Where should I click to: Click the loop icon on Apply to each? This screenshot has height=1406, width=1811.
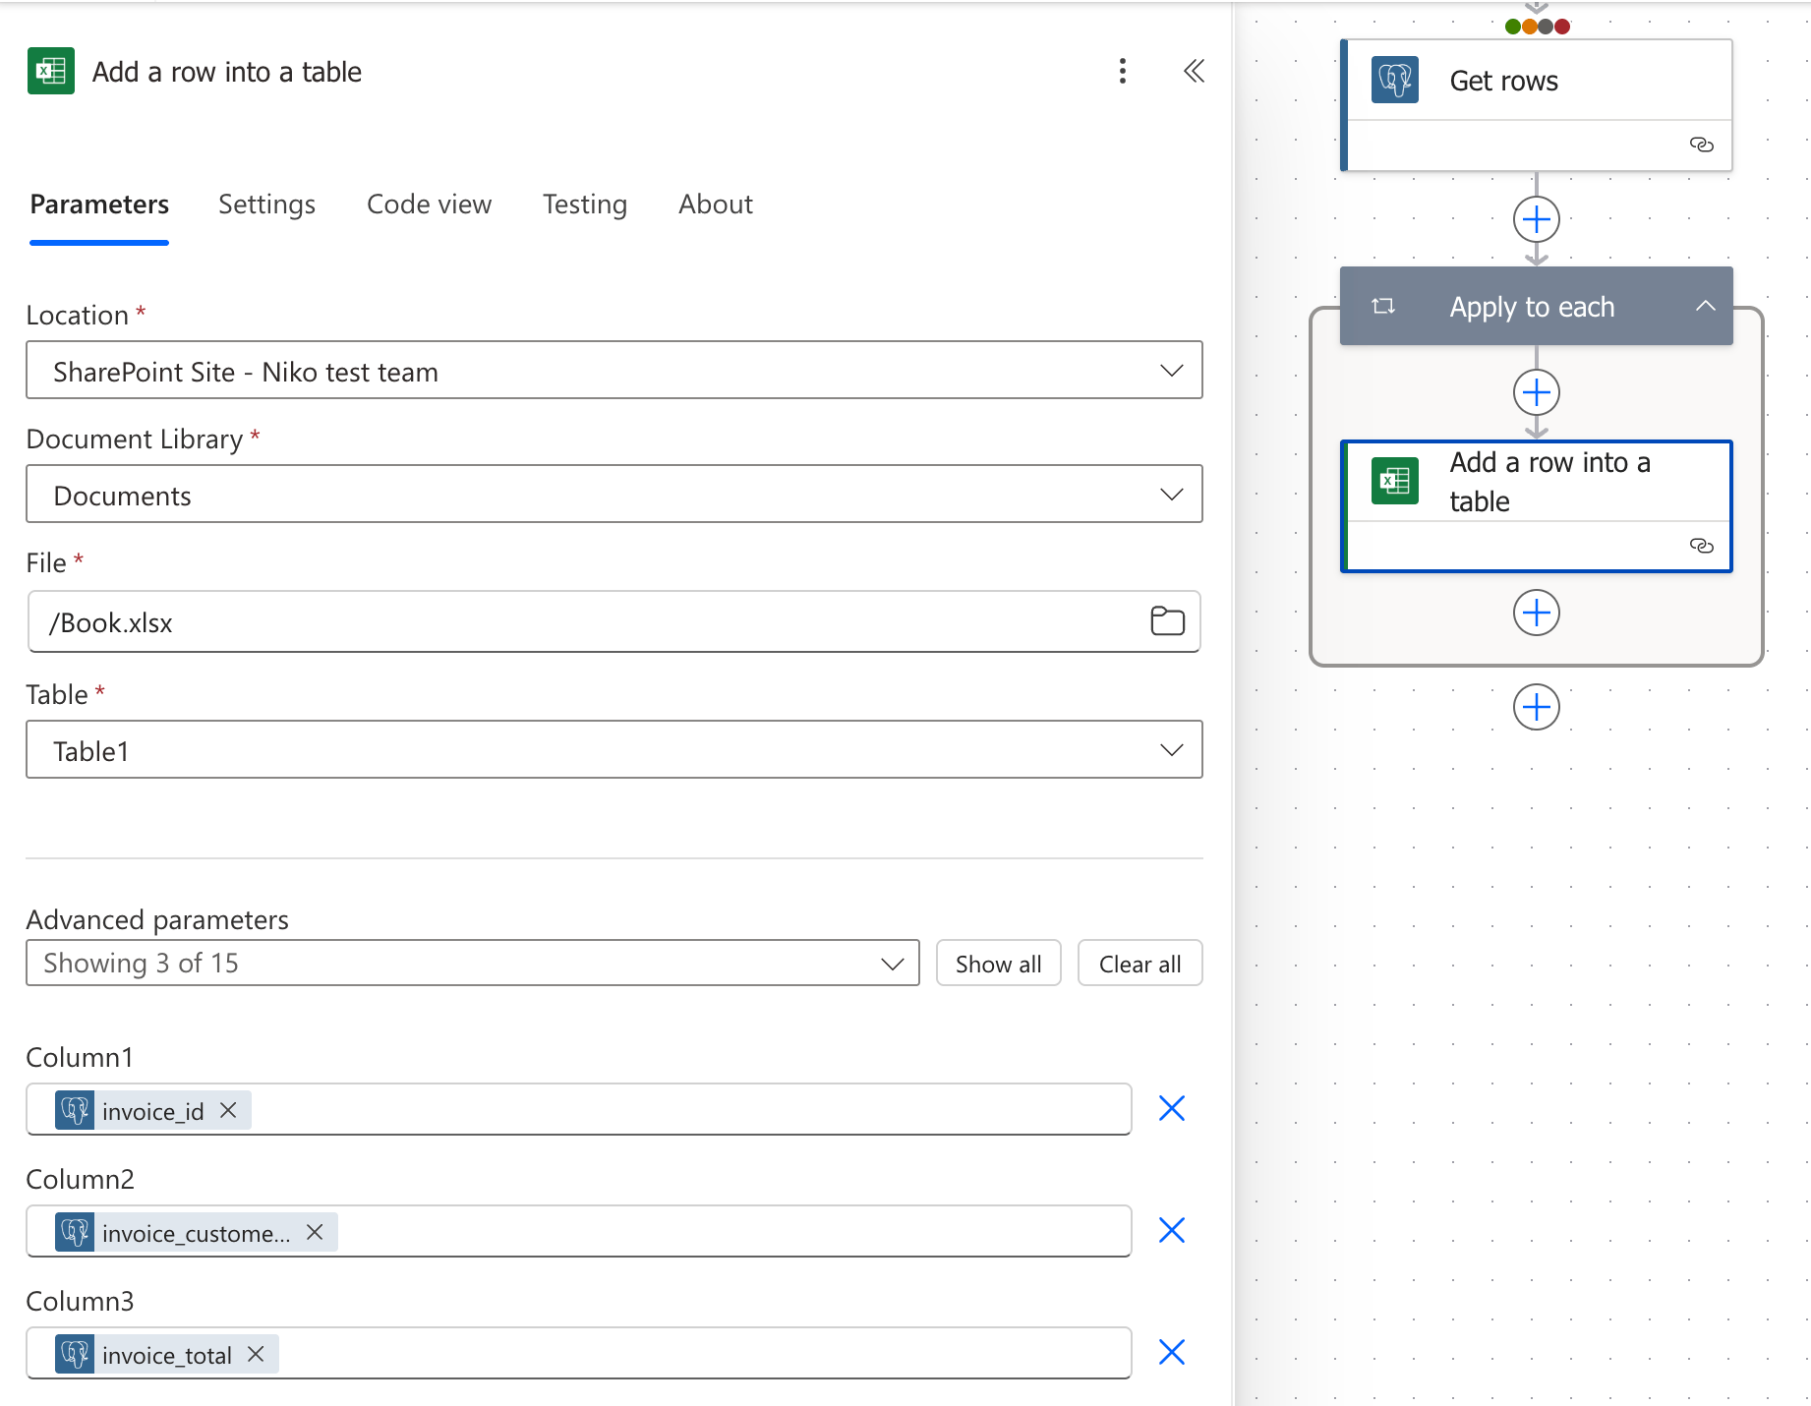(x=1383, y=306)
